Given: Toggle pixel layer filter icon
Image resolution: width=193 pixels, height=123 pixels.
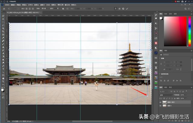Looking at the screenshot, I should (x=172, y=92).
